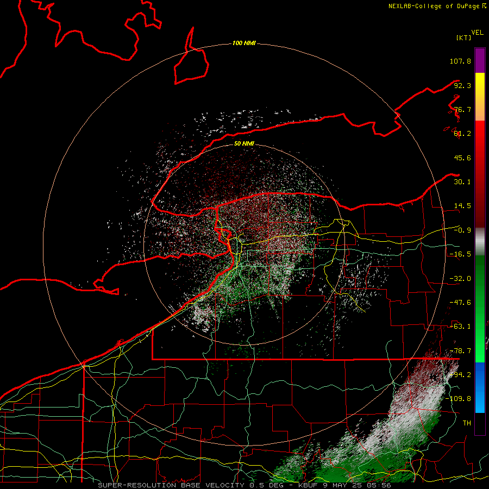Viewport: 489px width, 489px height.
Task: Click the 14.5 velocity scale value
Action: (462, 206)
